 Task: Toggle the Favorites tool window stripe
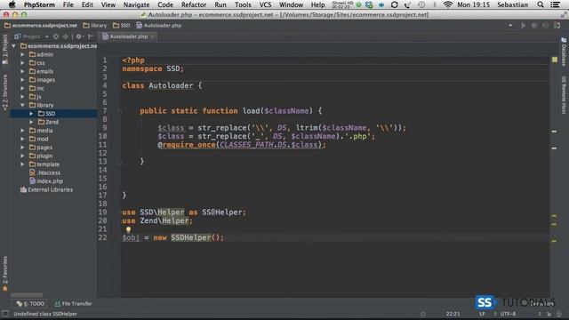[x=4, y=274]
